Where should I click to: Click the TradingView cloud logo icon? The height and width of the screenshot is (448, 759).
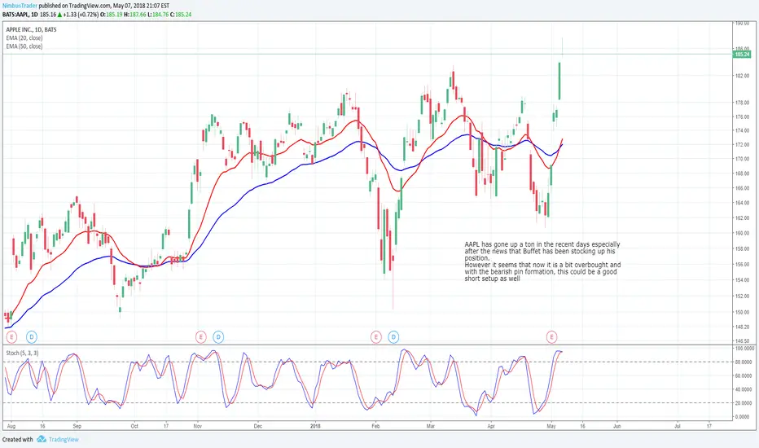pyautogui.click(x=42, y=439)
